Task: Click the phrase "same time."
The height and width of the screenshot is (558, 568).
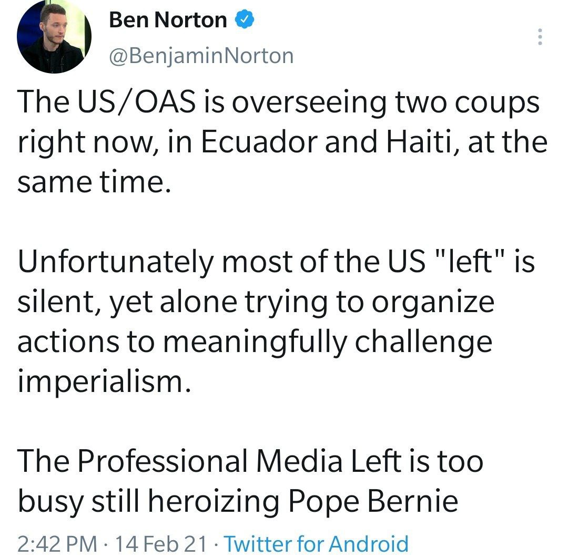Action: click(94, 183)
